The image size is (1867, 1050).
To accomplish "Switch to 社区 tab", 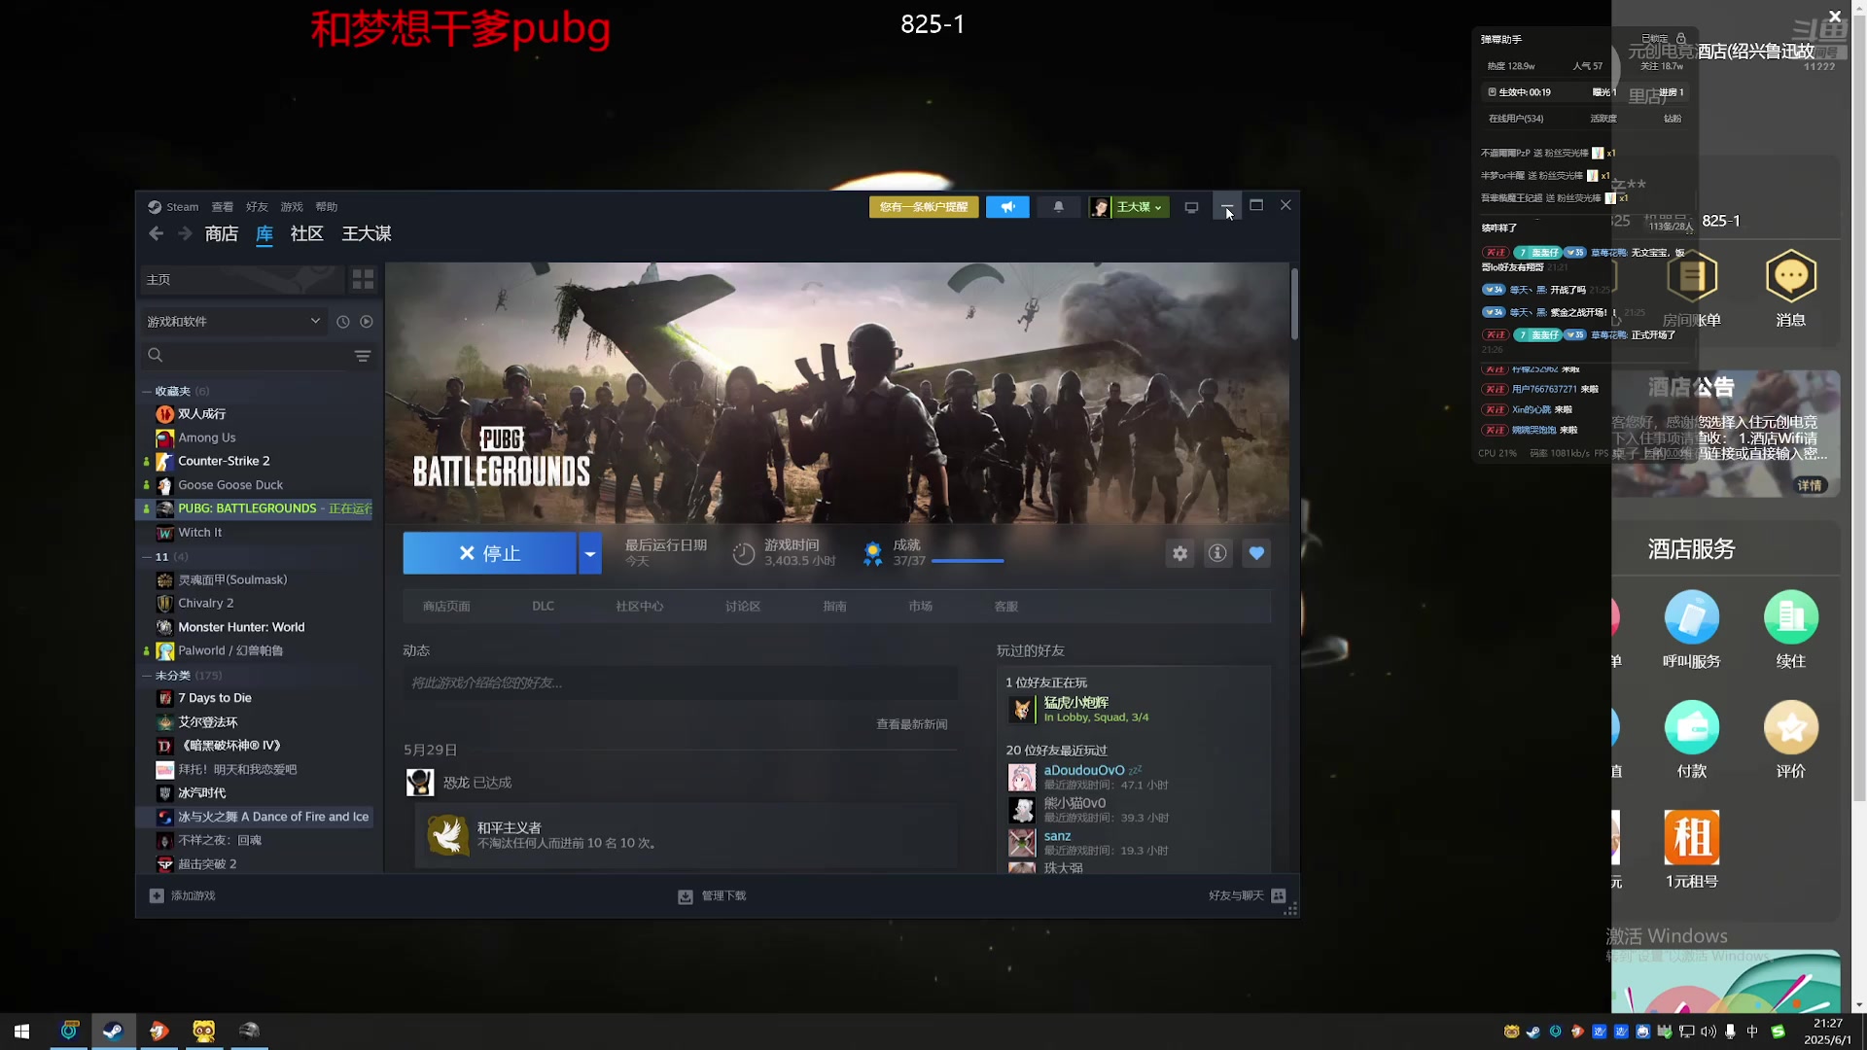I will (x=307, y=233).
